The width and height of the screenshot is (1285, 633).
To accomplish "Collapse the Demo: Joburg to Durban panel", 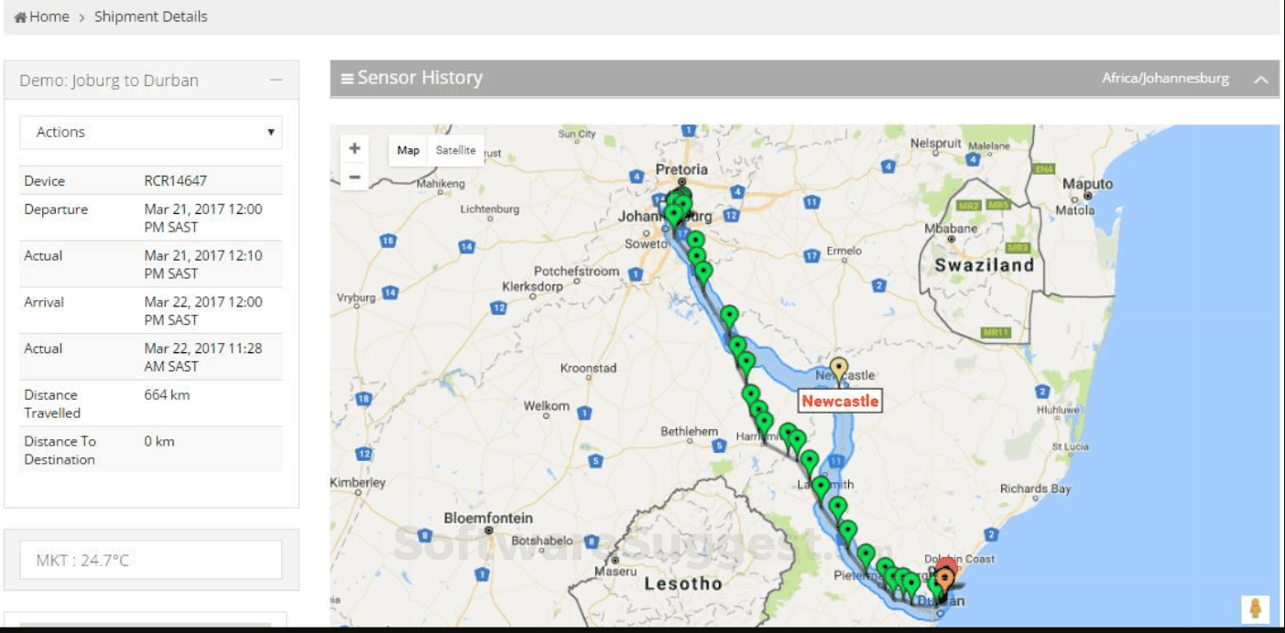I will 276,80.
